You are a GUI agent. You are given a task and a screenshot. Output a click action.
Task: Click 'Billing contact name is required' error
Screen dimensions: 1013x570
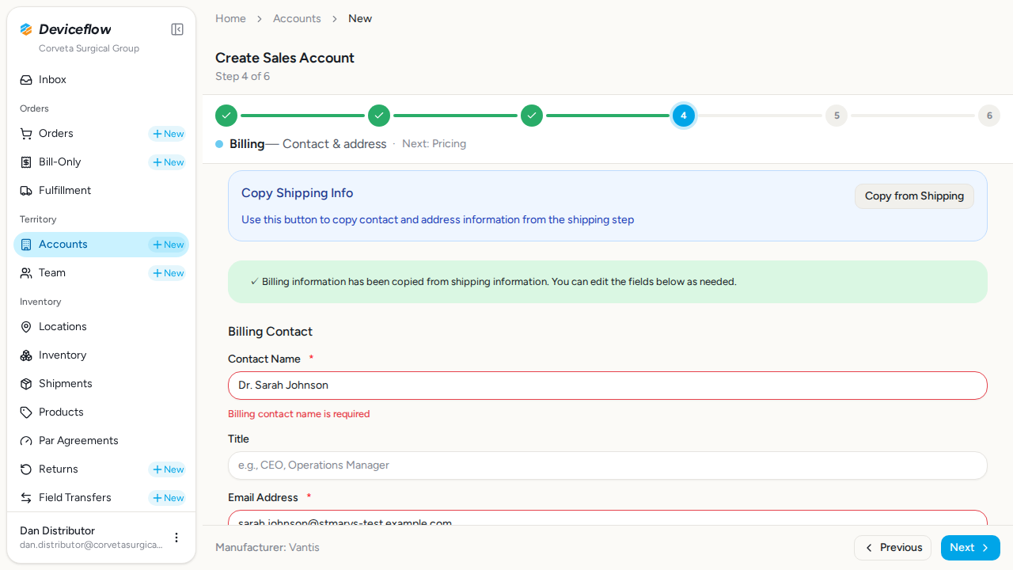[298, 414]
